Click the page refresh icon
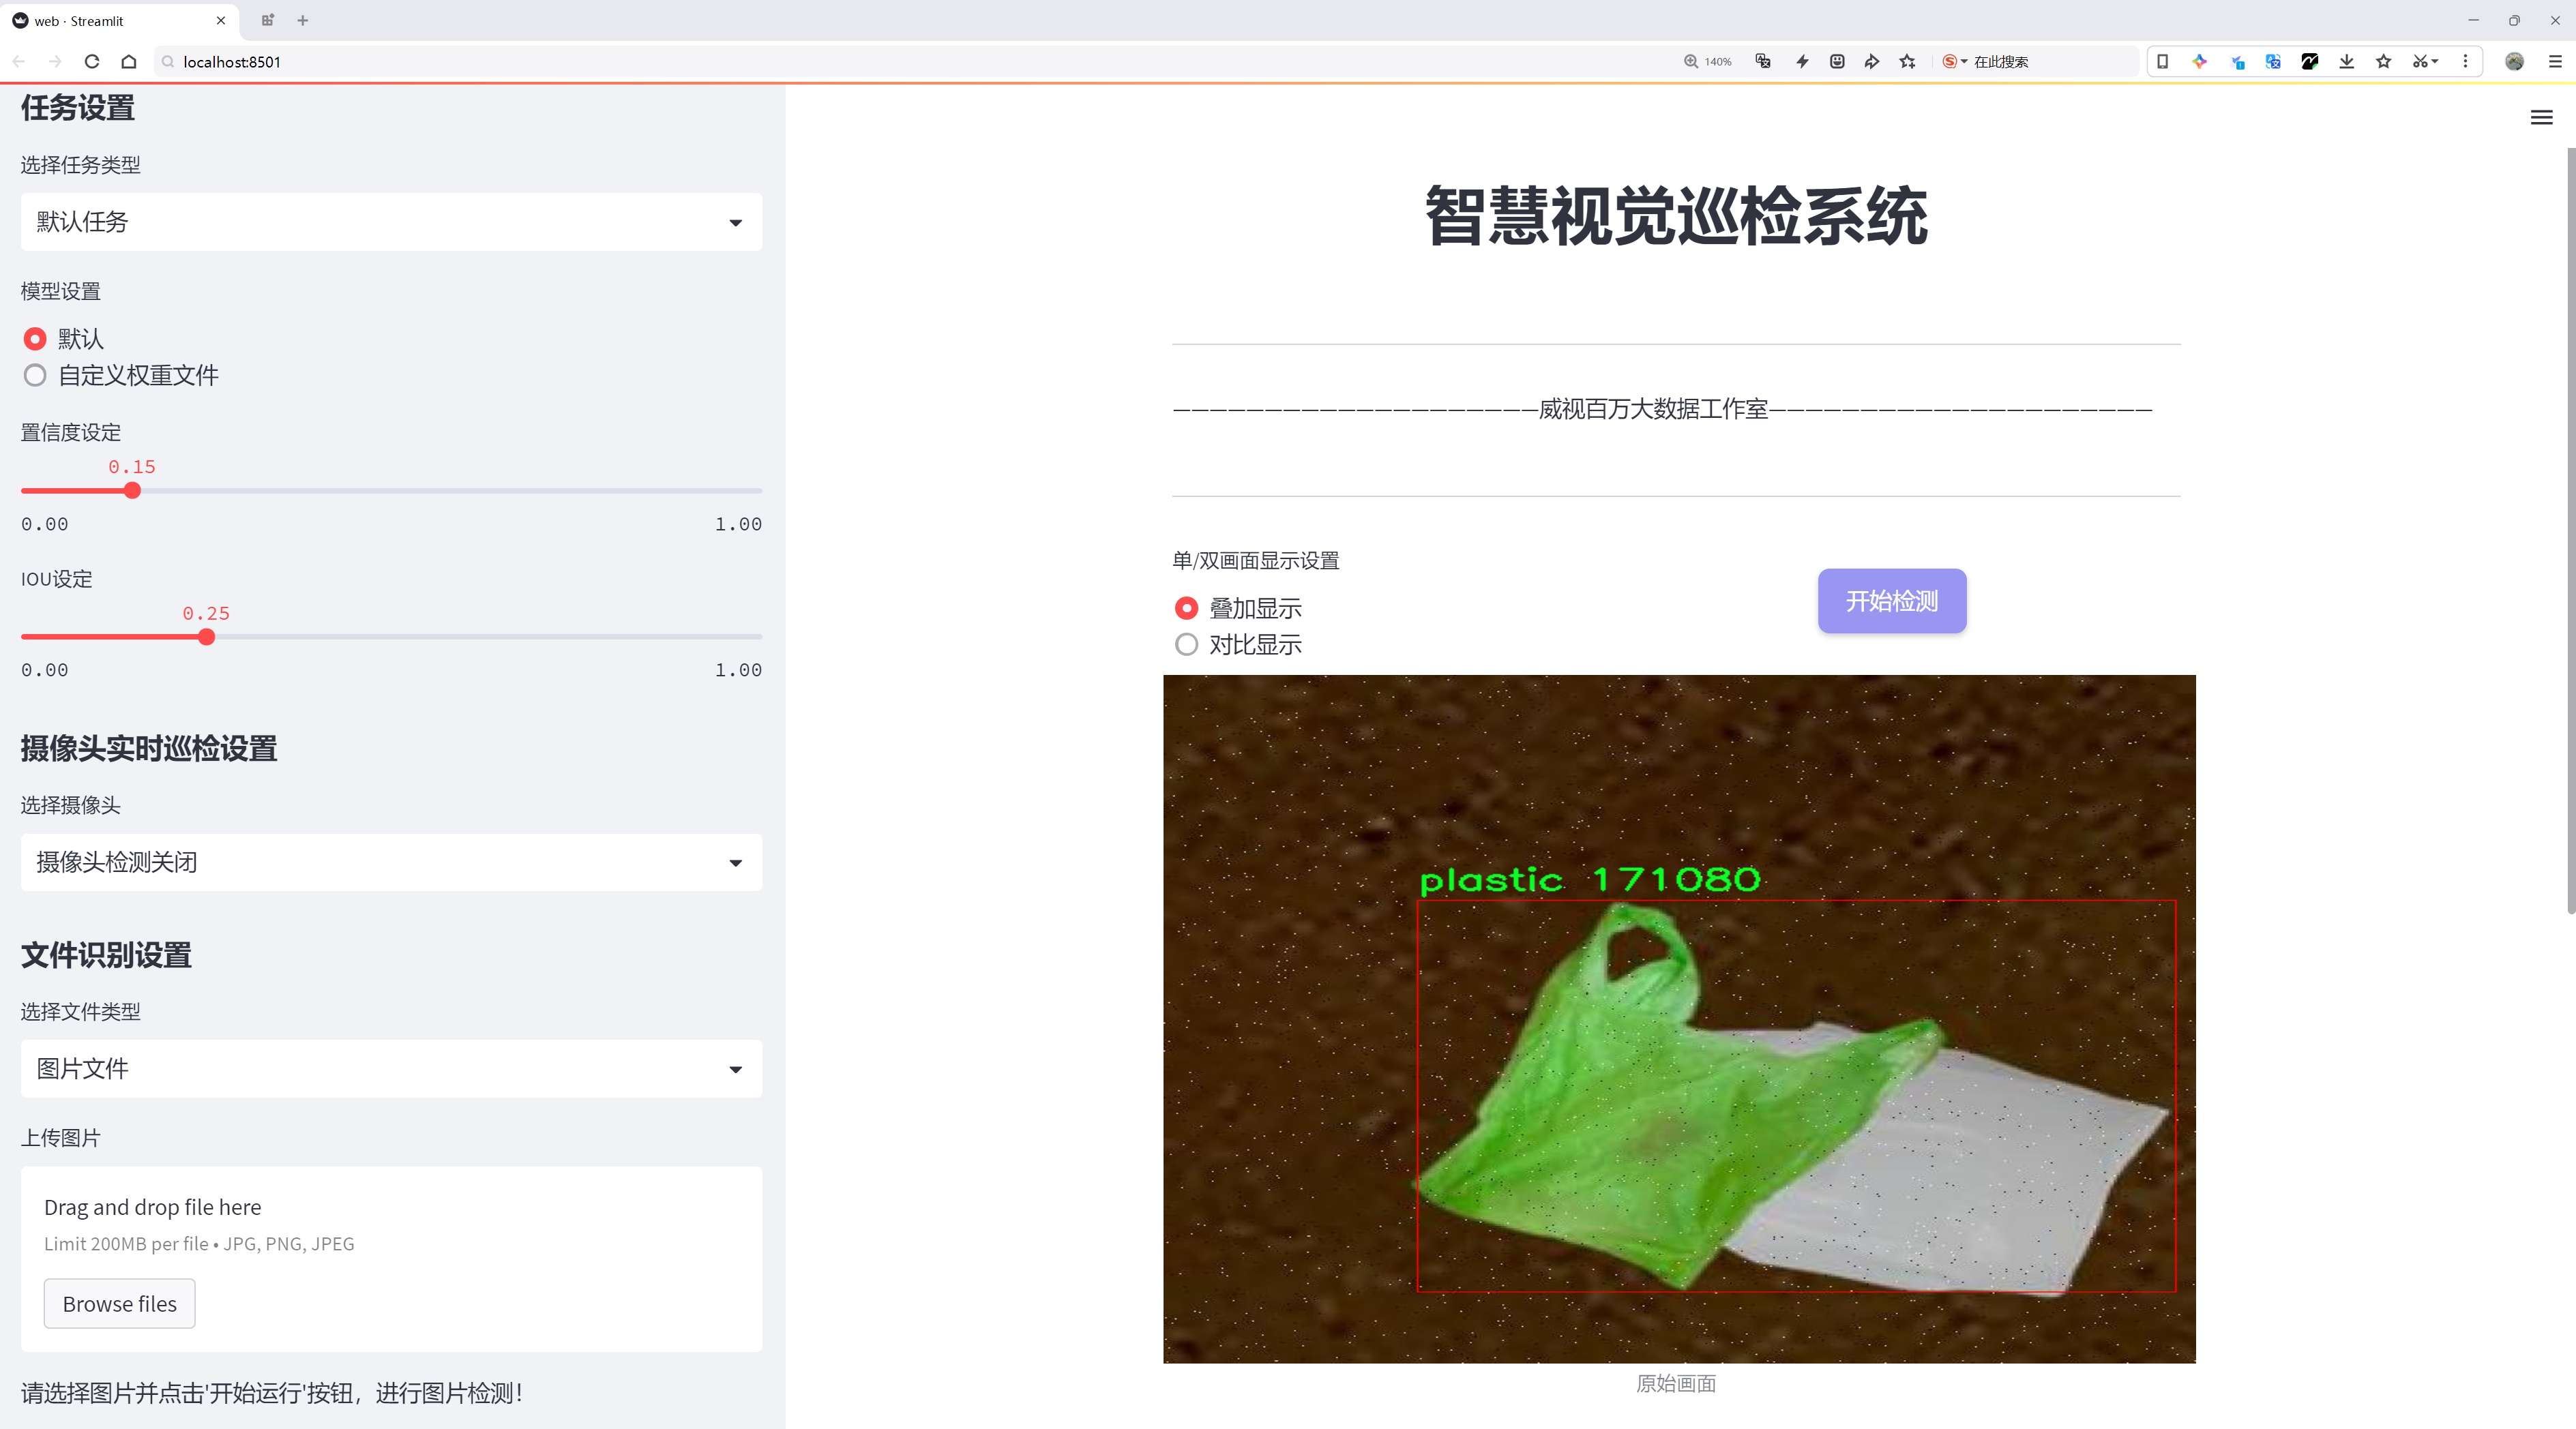Viewport: 2576px width, 1429px height. pos(91,61)
